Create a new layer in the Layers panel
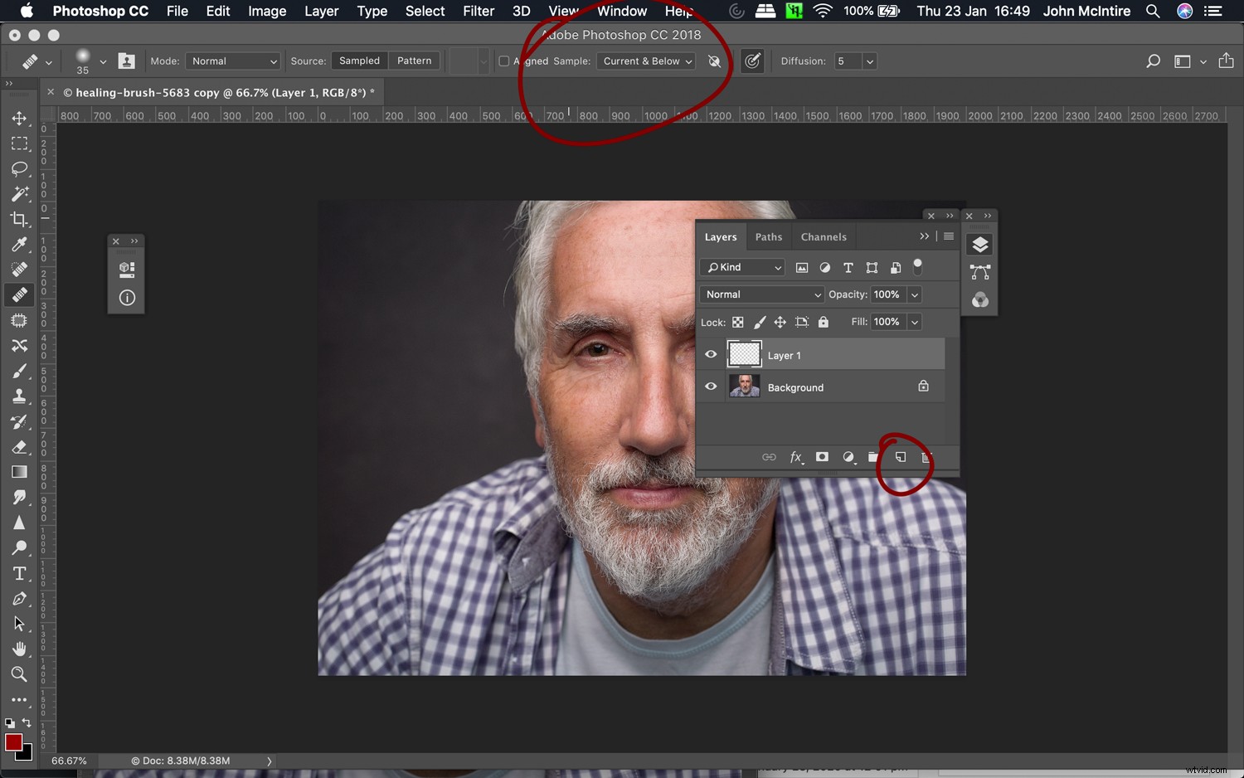 point(901,457)
